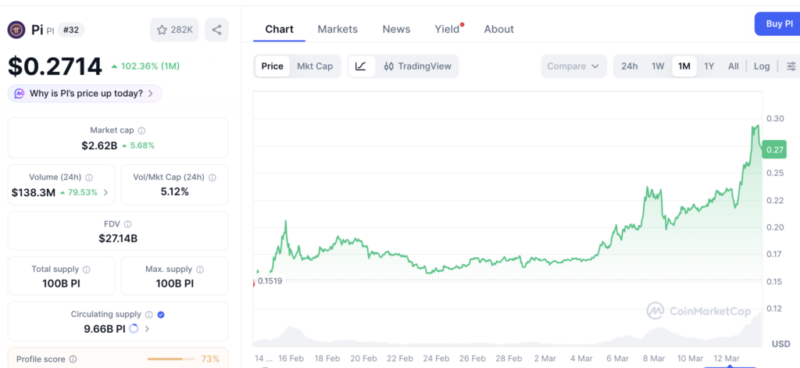Open Total supply info icon
The width and height of the screenshot is (800, 368).
click(x=87, y=270)
